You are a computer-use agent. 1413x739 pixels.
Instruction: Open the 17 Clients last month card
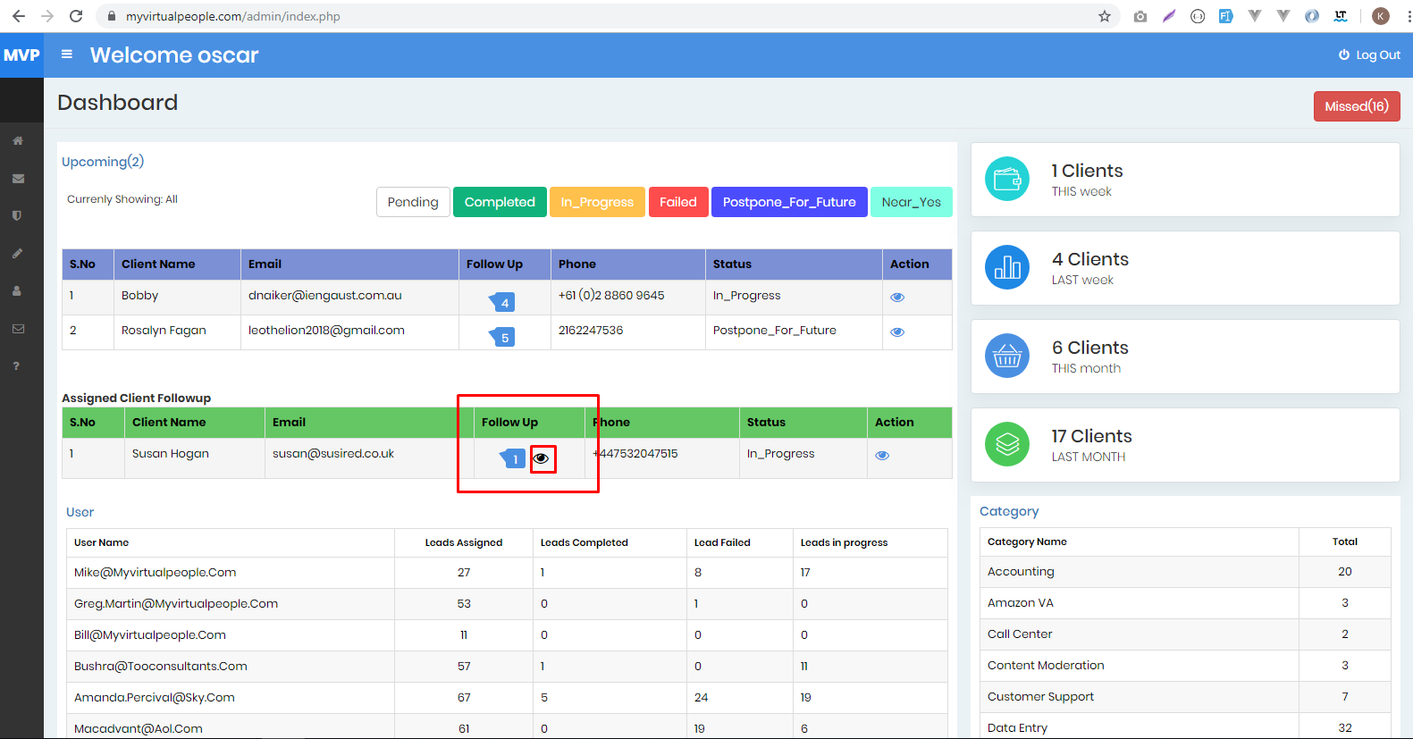pos(1184,445)
